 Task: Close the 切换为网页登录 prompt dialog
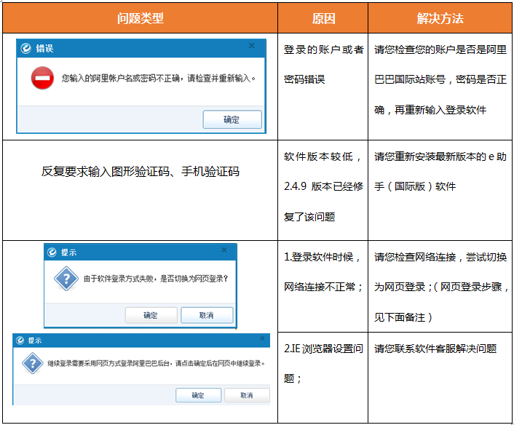[224, 250]
